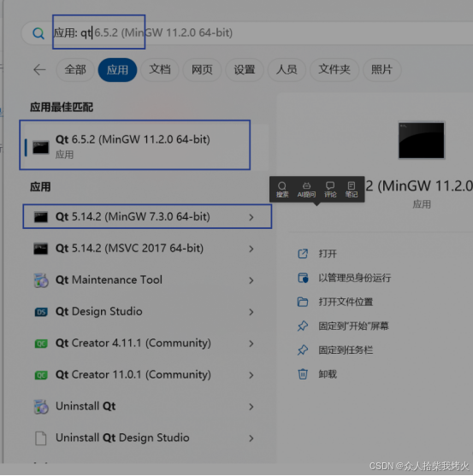Choose 固定到"开始"屏幕
473x476 pixels.
point(353,326)
